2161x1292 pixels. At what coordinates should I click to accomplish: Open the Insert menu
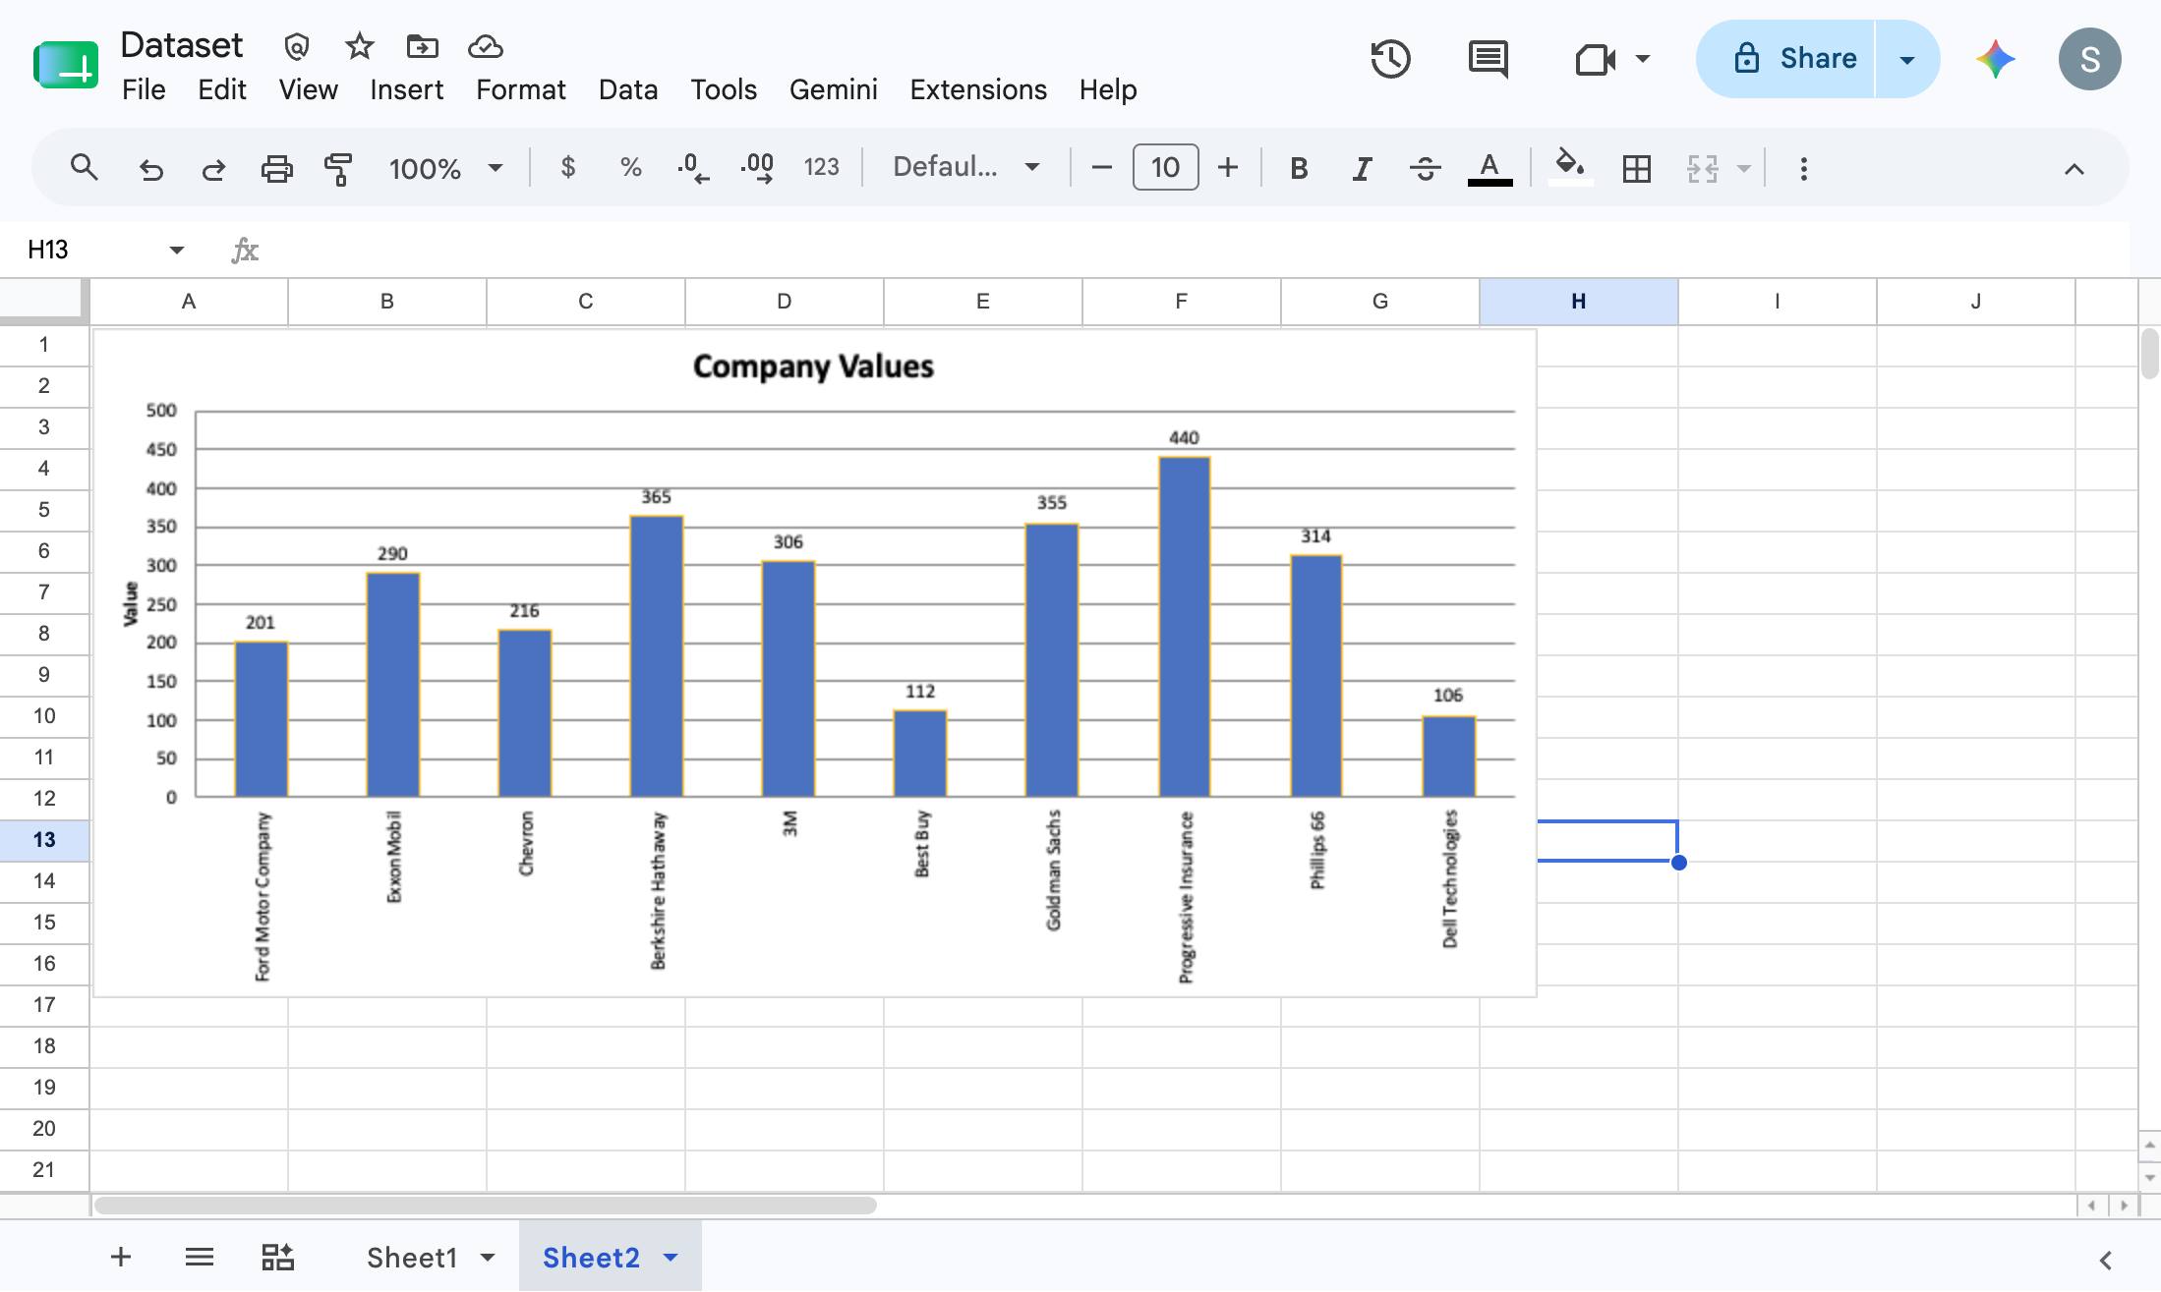(x=406, y=89)
